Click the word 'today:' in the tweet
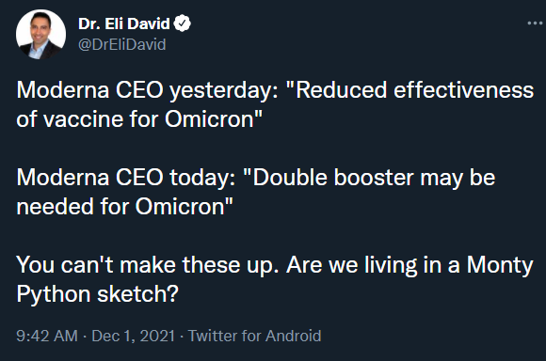The image size is (546, 361). coord(202,178)
